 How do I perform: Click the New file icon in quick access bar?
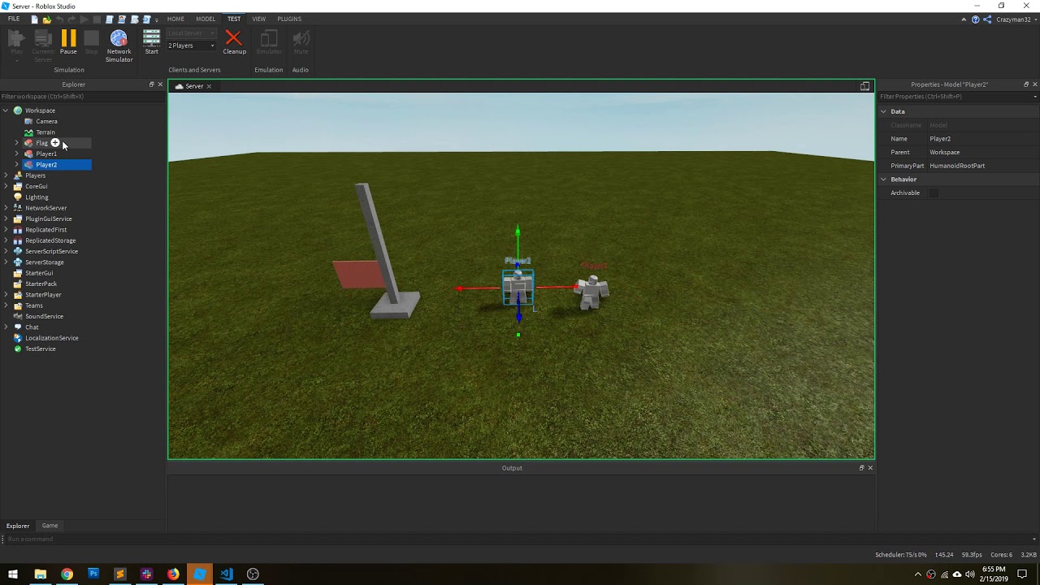point(33,19)
